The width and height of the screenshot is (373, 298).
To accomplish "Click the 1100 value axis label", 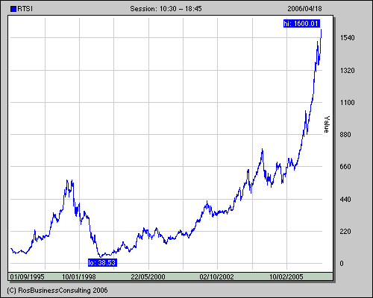I will (347, 103).
